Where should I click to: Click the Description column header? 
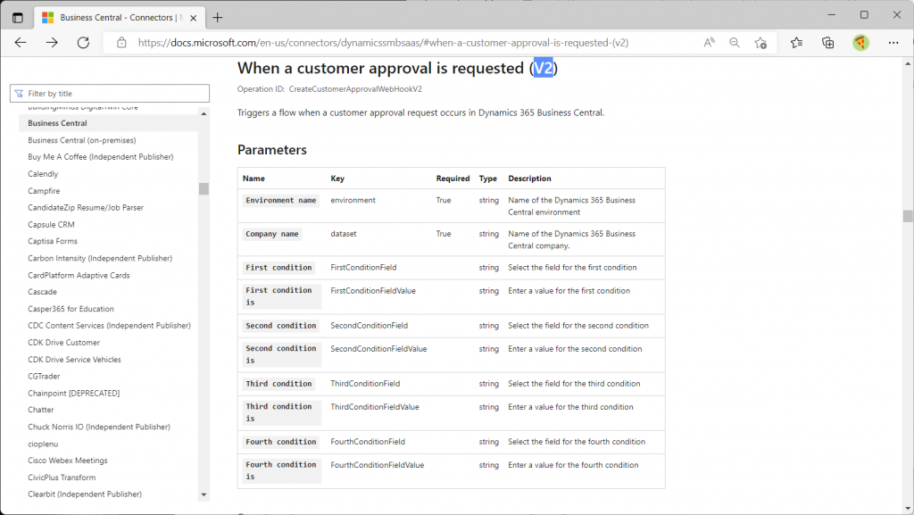(x=529, y=179)
